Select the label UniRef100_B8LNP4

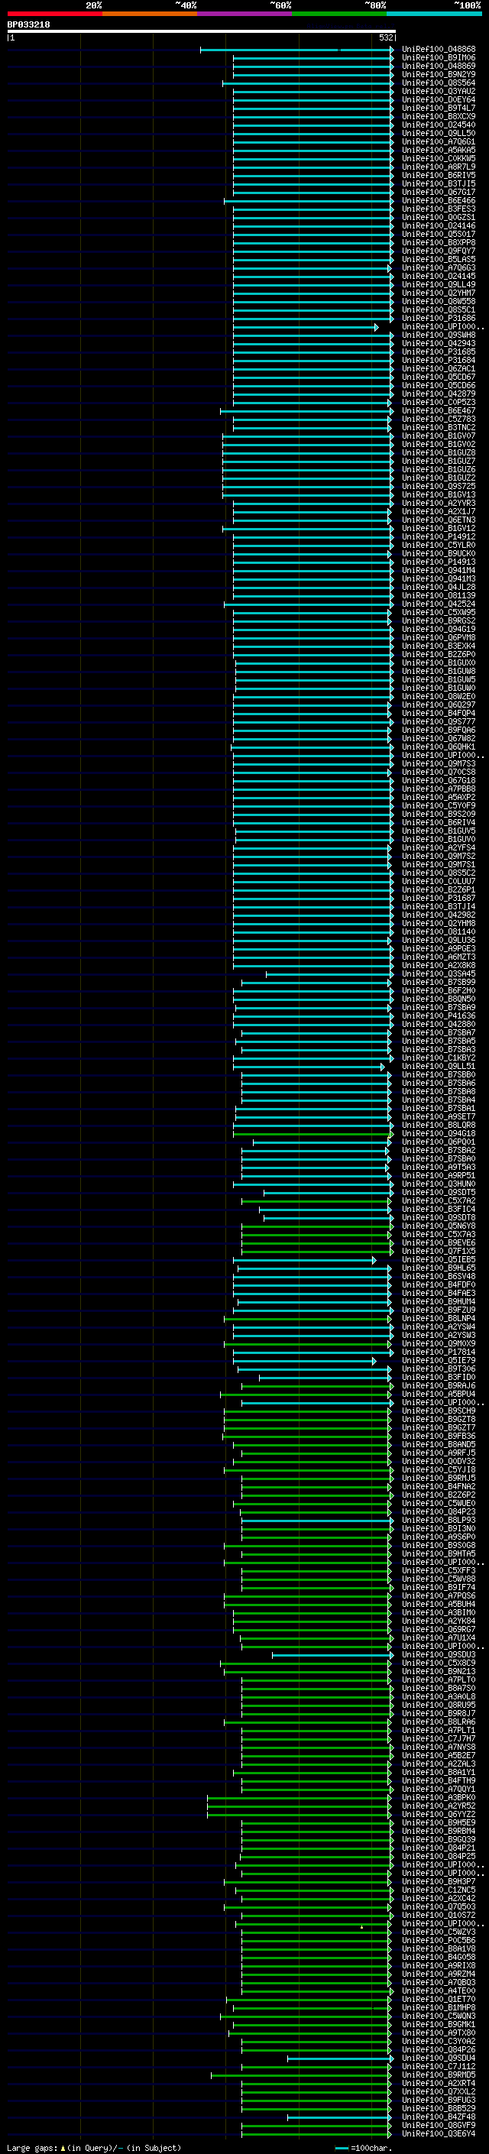point(439,1319)
